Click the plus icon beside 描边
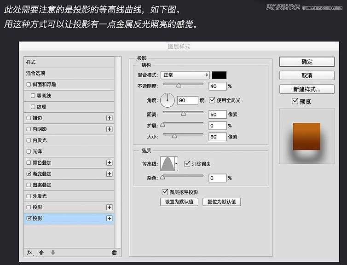 point(110,118)
